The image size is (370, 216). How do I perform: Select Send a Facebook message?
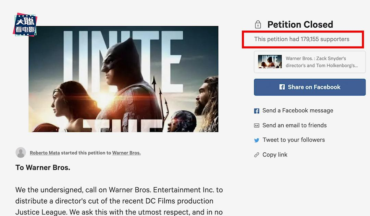298,110
